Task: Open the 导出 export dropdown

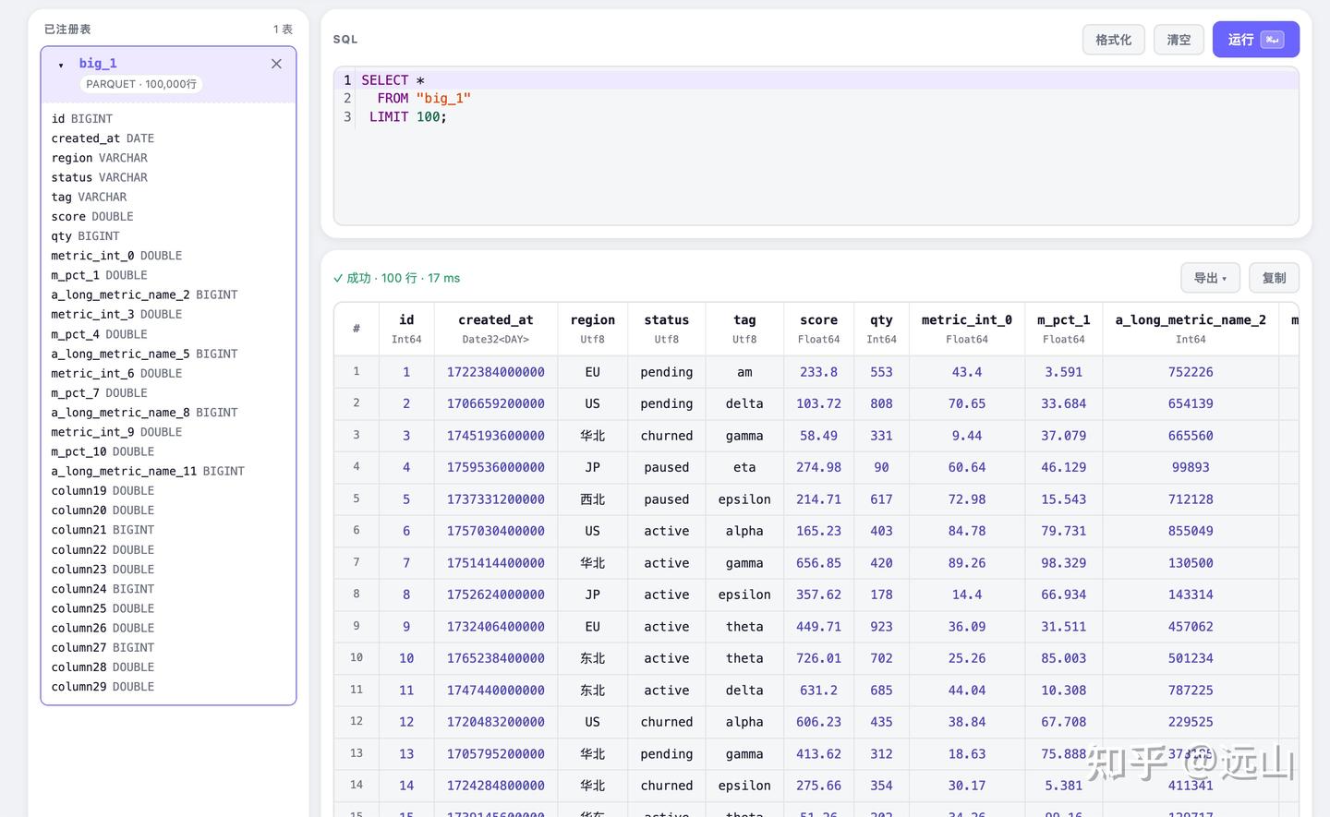Action: (1210, 278)
